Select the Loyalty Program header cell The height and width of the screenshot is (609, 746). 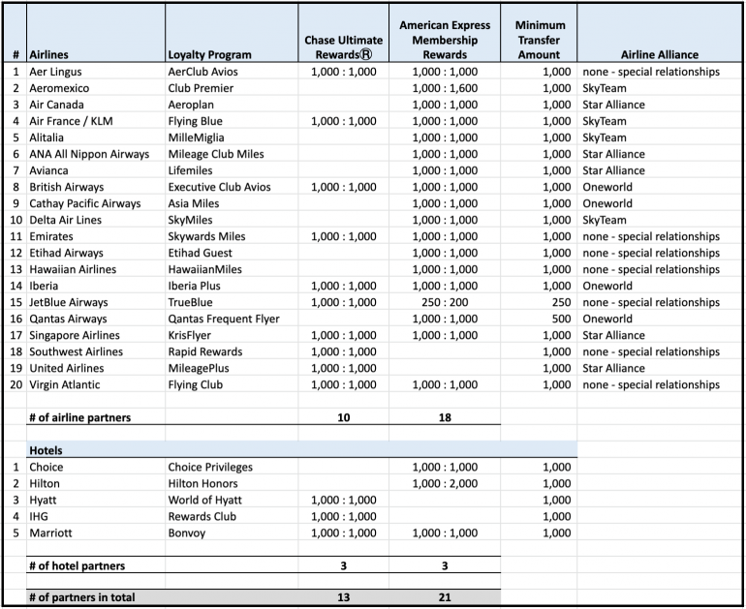(209, 55)
